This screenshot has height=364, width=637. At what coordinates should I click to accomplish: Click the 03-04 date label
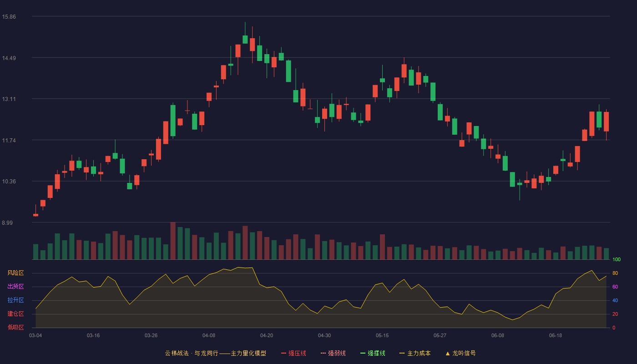click(x=35, y=335)
